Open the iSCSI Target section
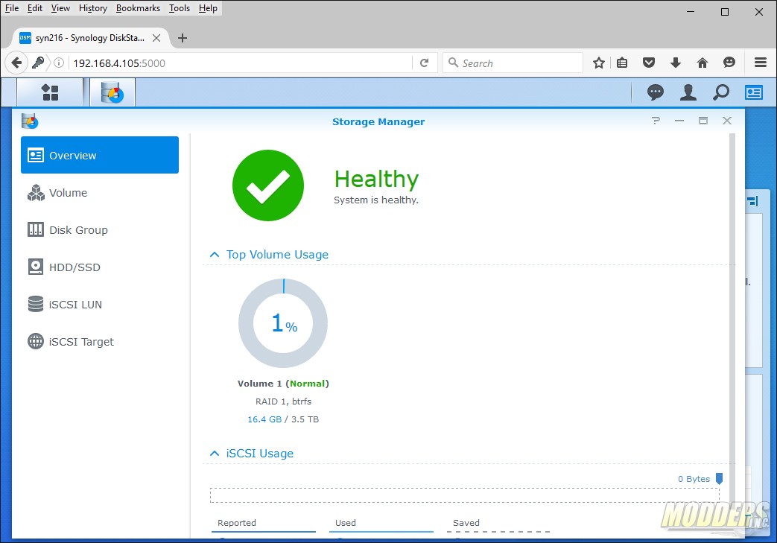The width and height of the screenshot is (777, 543). point(100,341)
